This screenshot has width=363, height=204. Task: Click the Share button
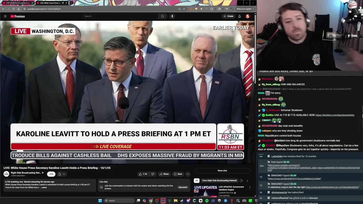[x=164, y=174]
